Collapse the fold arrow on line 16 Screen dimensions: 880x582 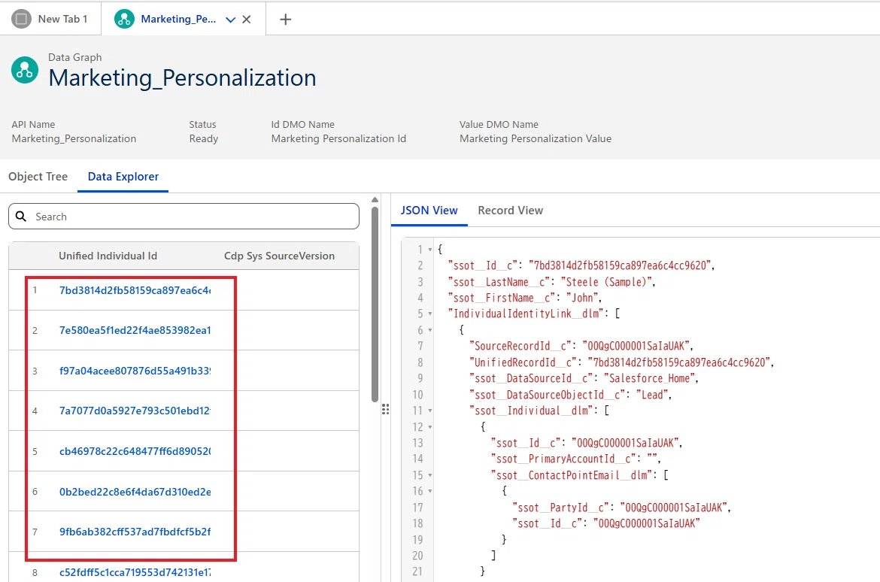click(x=430, y=491)
